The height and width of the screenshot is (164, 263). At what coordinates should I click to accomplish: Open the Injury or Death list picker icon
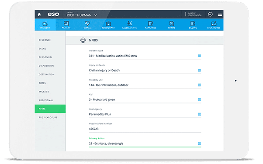(x=199, y=70)
